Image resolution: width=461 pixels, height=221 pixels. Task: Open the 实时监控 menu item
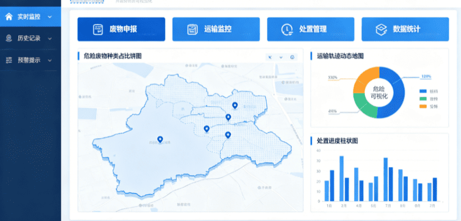coord(31,17)
